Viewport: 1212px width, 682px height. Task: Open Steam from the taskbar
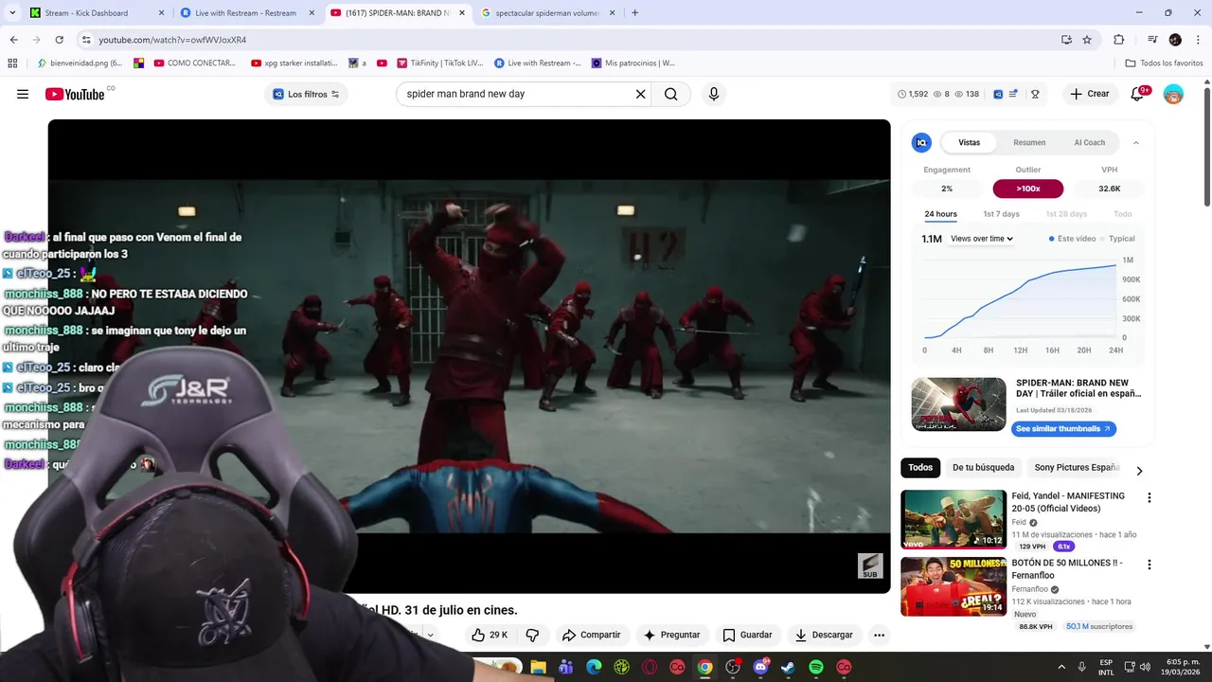click(x=788, y=667)
